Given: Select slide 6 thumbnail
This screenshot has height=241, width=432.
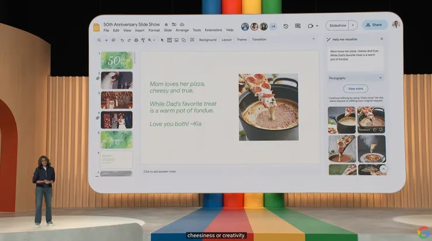Looking at the screenshot, I should (116, 159).
